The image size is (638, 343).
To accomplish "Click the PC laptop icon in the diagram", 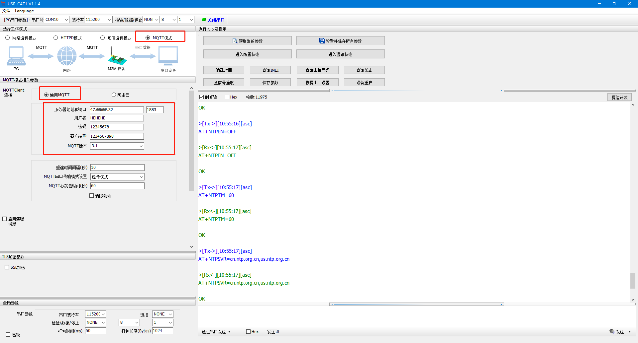I will coord(16,56).
